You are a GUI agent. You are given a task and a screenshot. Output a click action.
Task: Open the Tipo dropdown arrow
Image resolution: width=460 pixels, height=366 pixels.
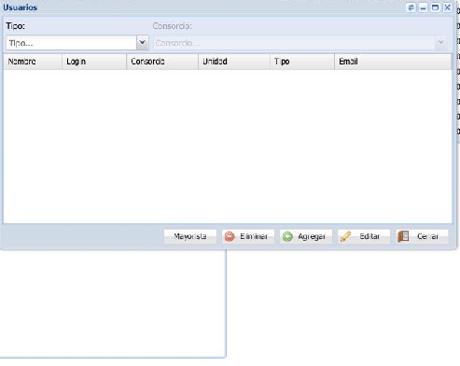pyautogui.click(x=142, y=43)
